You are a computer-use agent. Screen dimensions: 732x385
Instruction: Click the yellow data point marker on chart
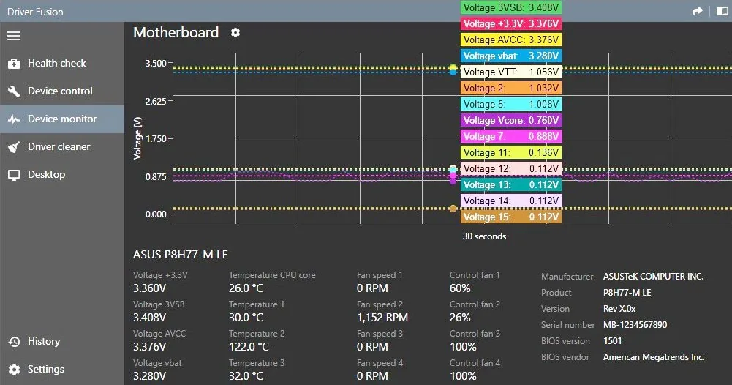(453, 68)
